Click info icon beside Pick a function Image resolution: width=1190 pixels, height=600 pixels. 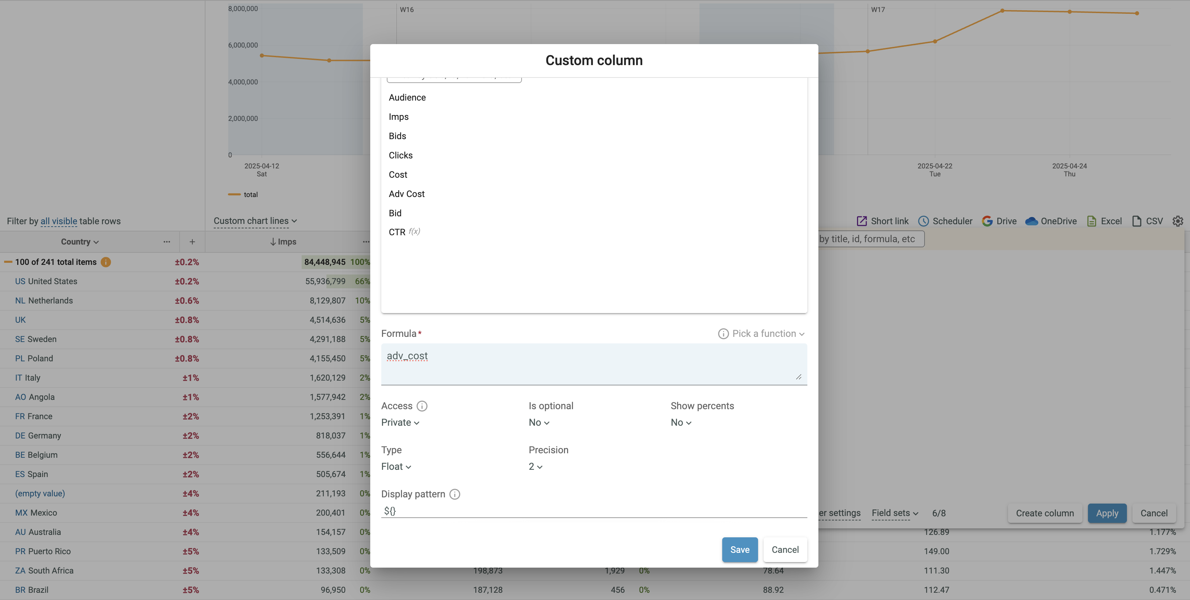[x=723, y=334]
